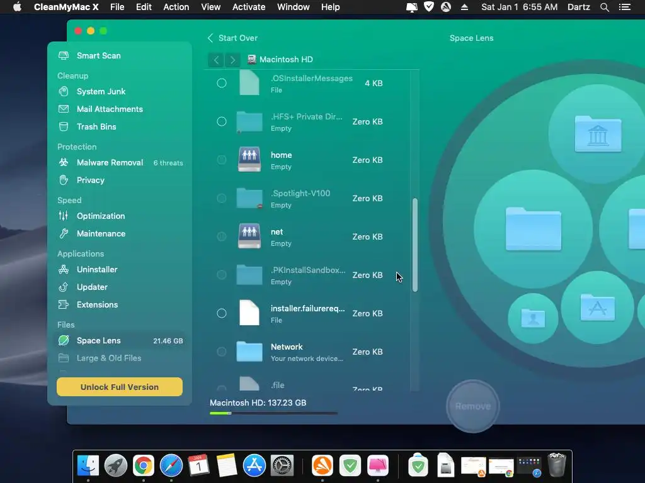Open the Edit menu

[144, 7]
